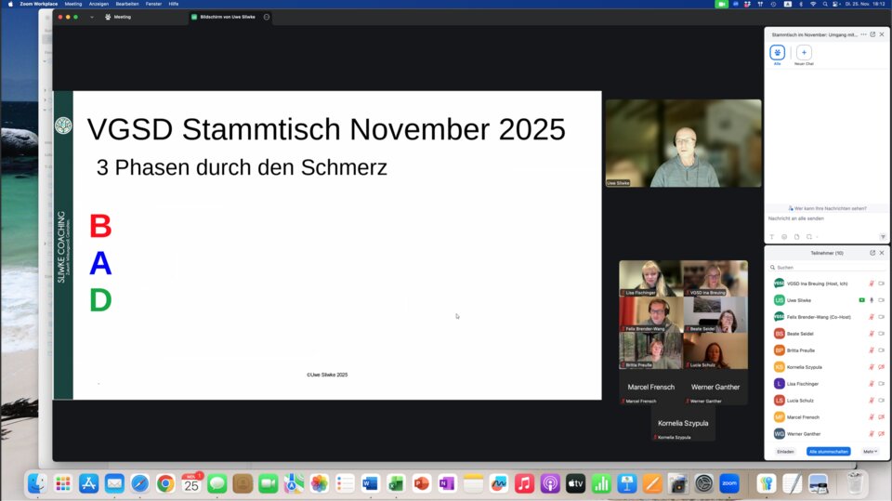
Task: Click screen share options circle icon
Action: [267, 17]
